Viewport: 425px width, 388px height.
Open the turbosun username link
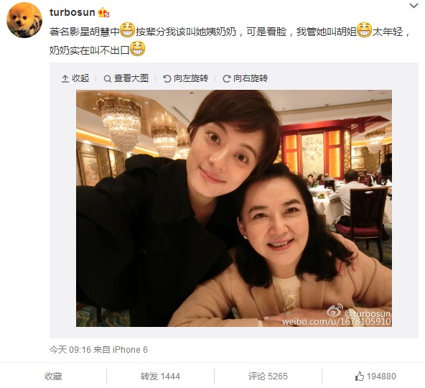pos(72,12)
